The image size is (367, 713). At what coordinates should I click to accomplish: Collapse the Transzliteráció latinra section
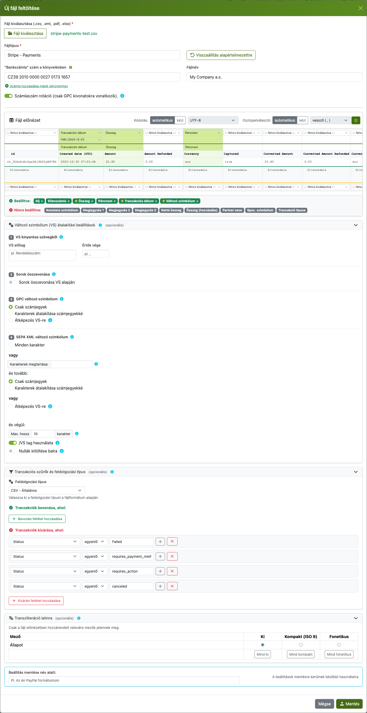click(356, 618)
